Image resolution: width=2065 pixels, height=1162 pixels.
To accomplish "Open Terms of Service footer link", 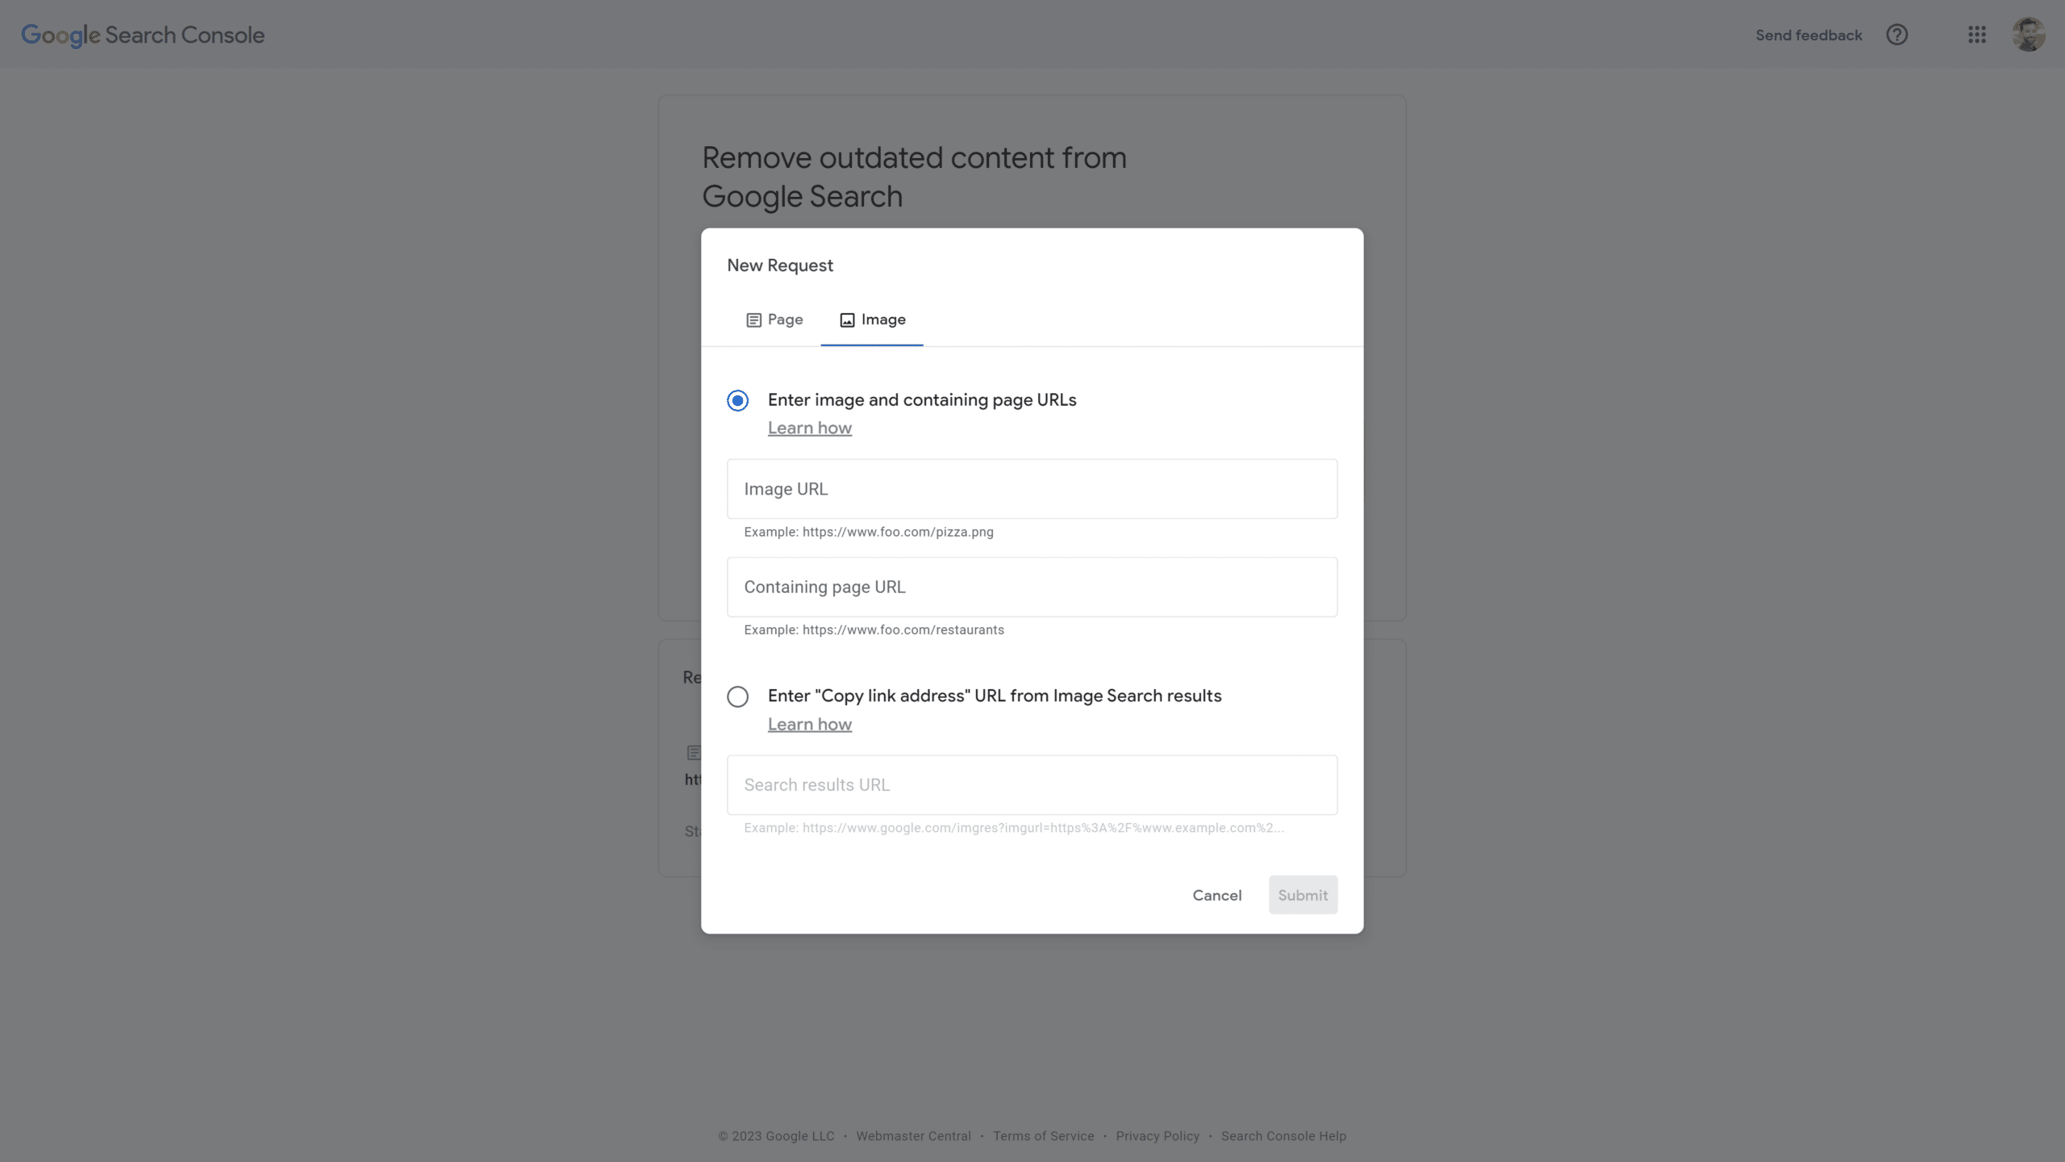I will [x=1043, y=1136].
